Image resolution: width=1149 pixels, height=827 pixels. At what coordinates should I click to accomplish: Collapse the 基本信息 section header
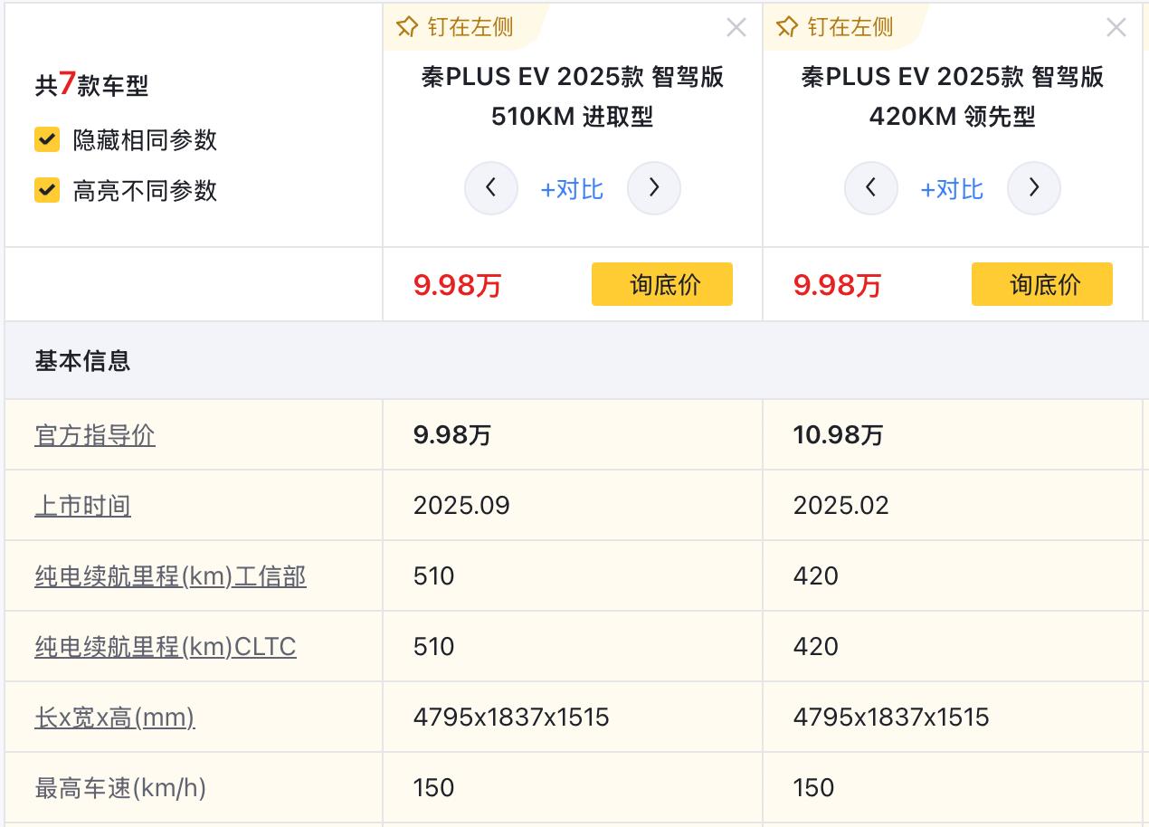[x=82, y=361]
